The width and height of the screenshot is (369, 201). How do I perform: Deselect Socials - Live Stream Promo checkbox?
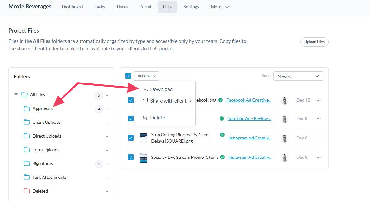(131, 157)
